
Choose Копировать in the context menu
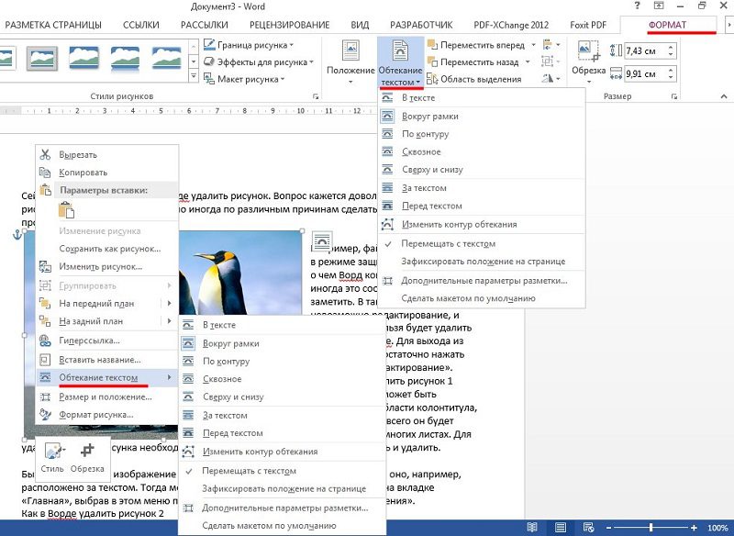click(107, 173)
